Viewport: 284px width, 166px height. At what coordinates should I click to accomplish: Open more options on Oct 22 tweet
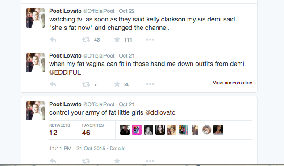[150, 40]
